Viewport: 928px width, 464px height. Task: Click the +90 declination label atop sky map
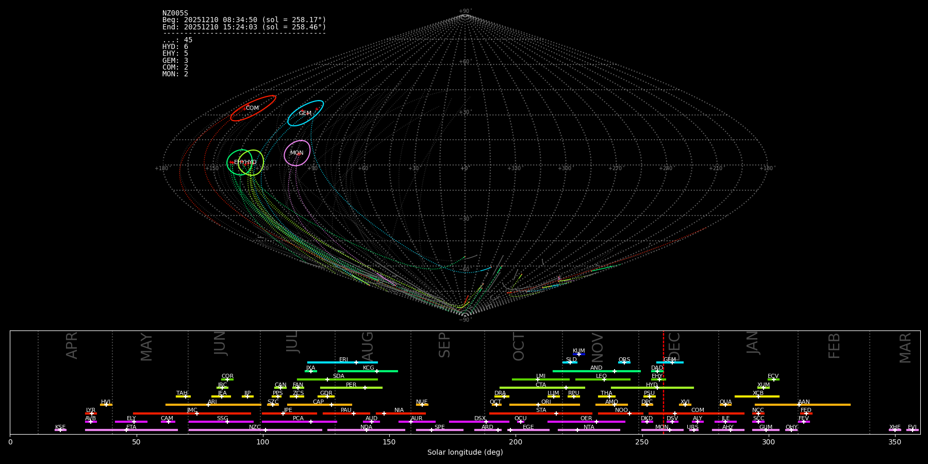click(x=465, y=11)
